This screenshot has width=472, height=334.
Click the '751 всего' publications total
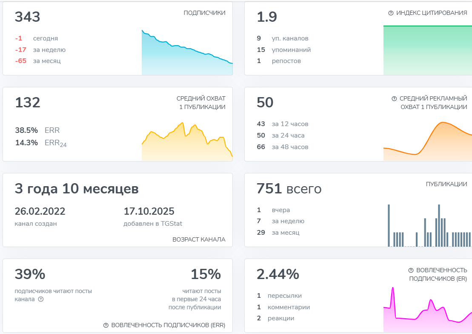click(289, 189)
